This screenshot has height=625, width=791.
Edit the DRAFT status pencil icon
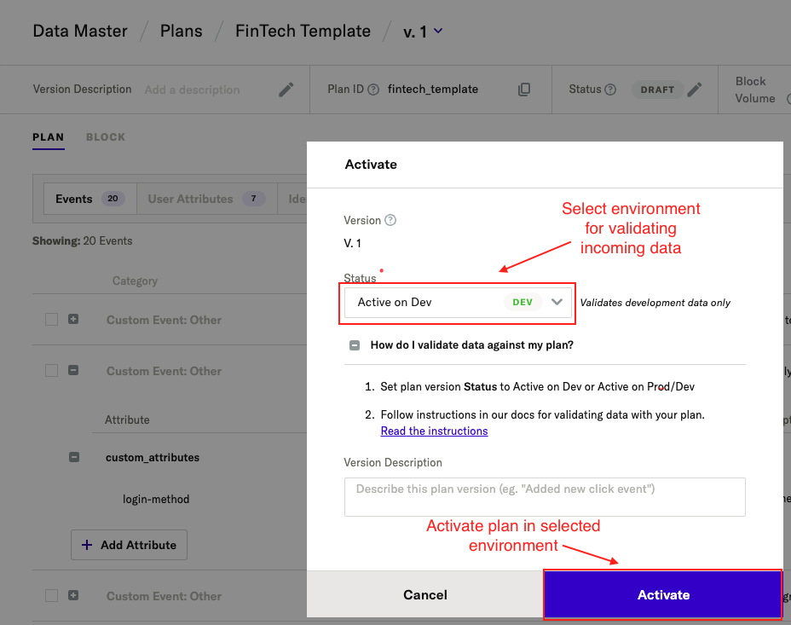pyautogui.click(x=695, y=90)
